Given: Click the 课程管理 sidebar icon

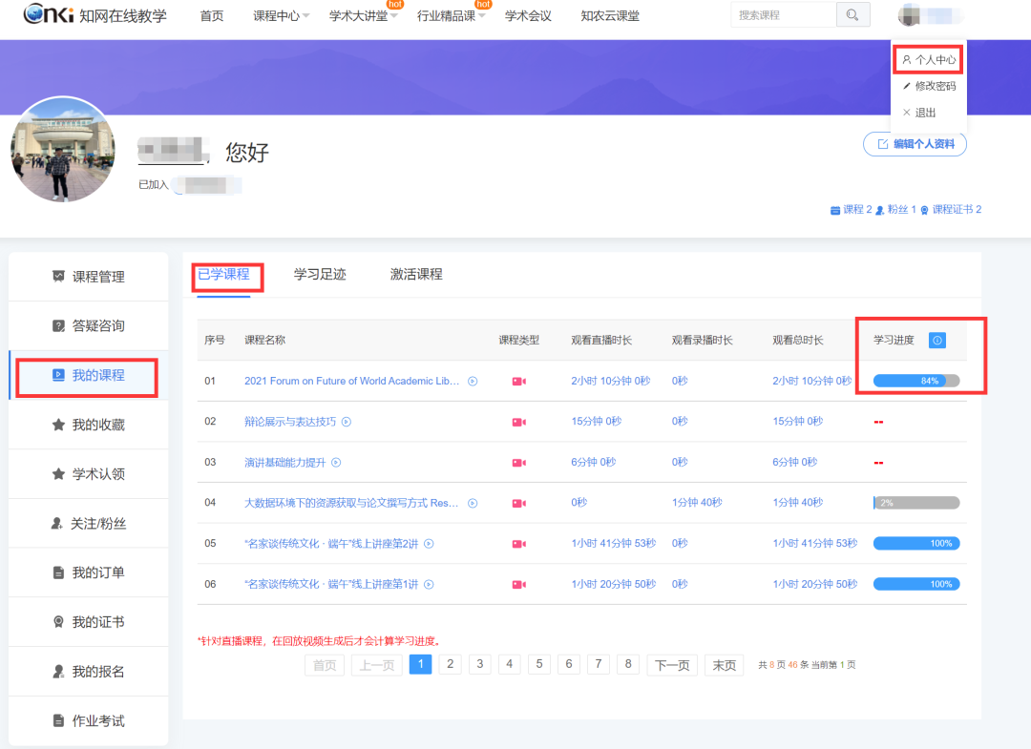Looking at the screenshot, I should pyautogui.click(x=58, y=276).
